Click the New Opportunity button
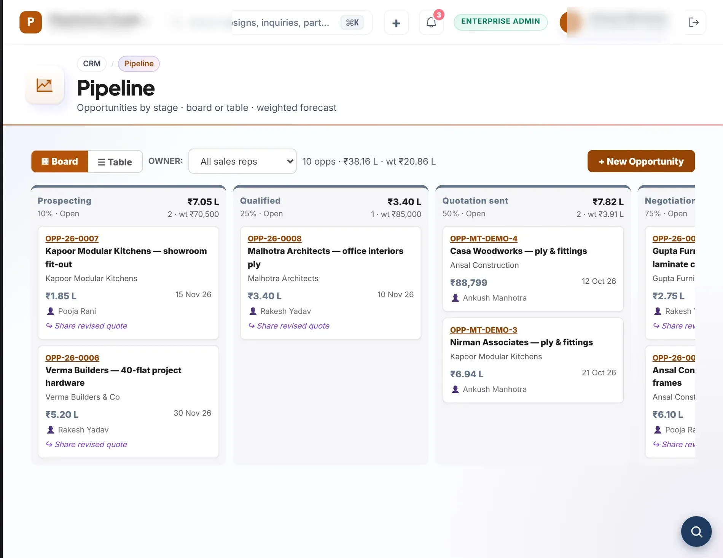 (x=641, y=161)
